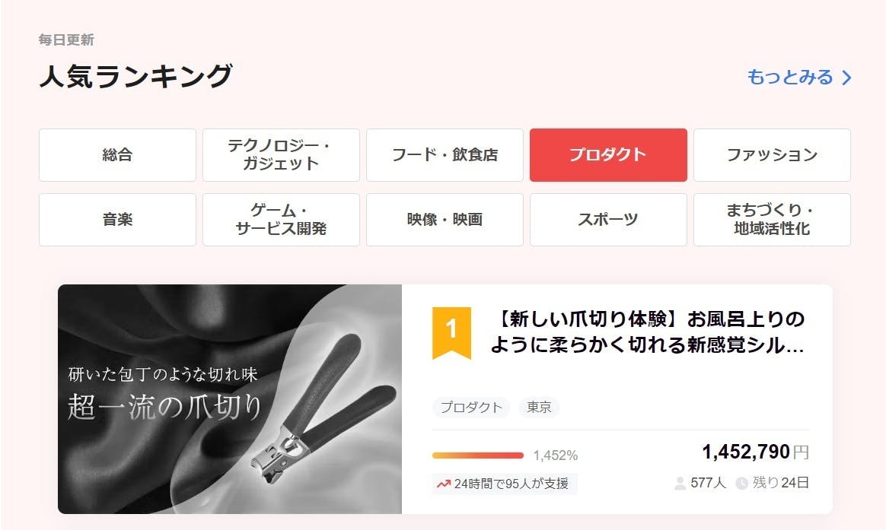Select the 総合 category tab
The height and width of the screenshot is (530, 886).
[x=117, y=155]
